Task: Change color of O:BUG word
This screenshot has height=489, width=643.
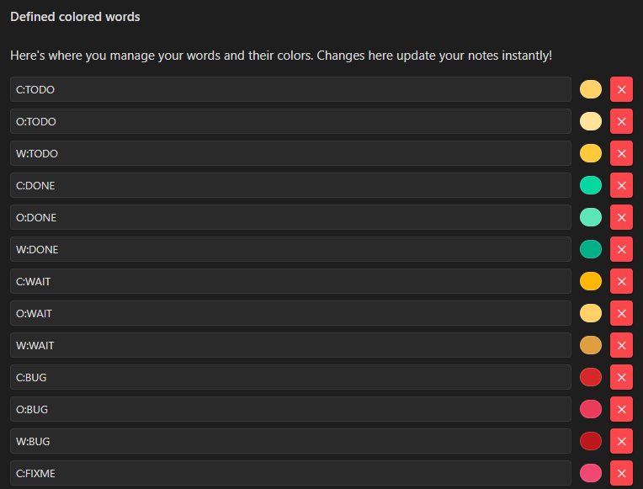Action: click(591, 409)
